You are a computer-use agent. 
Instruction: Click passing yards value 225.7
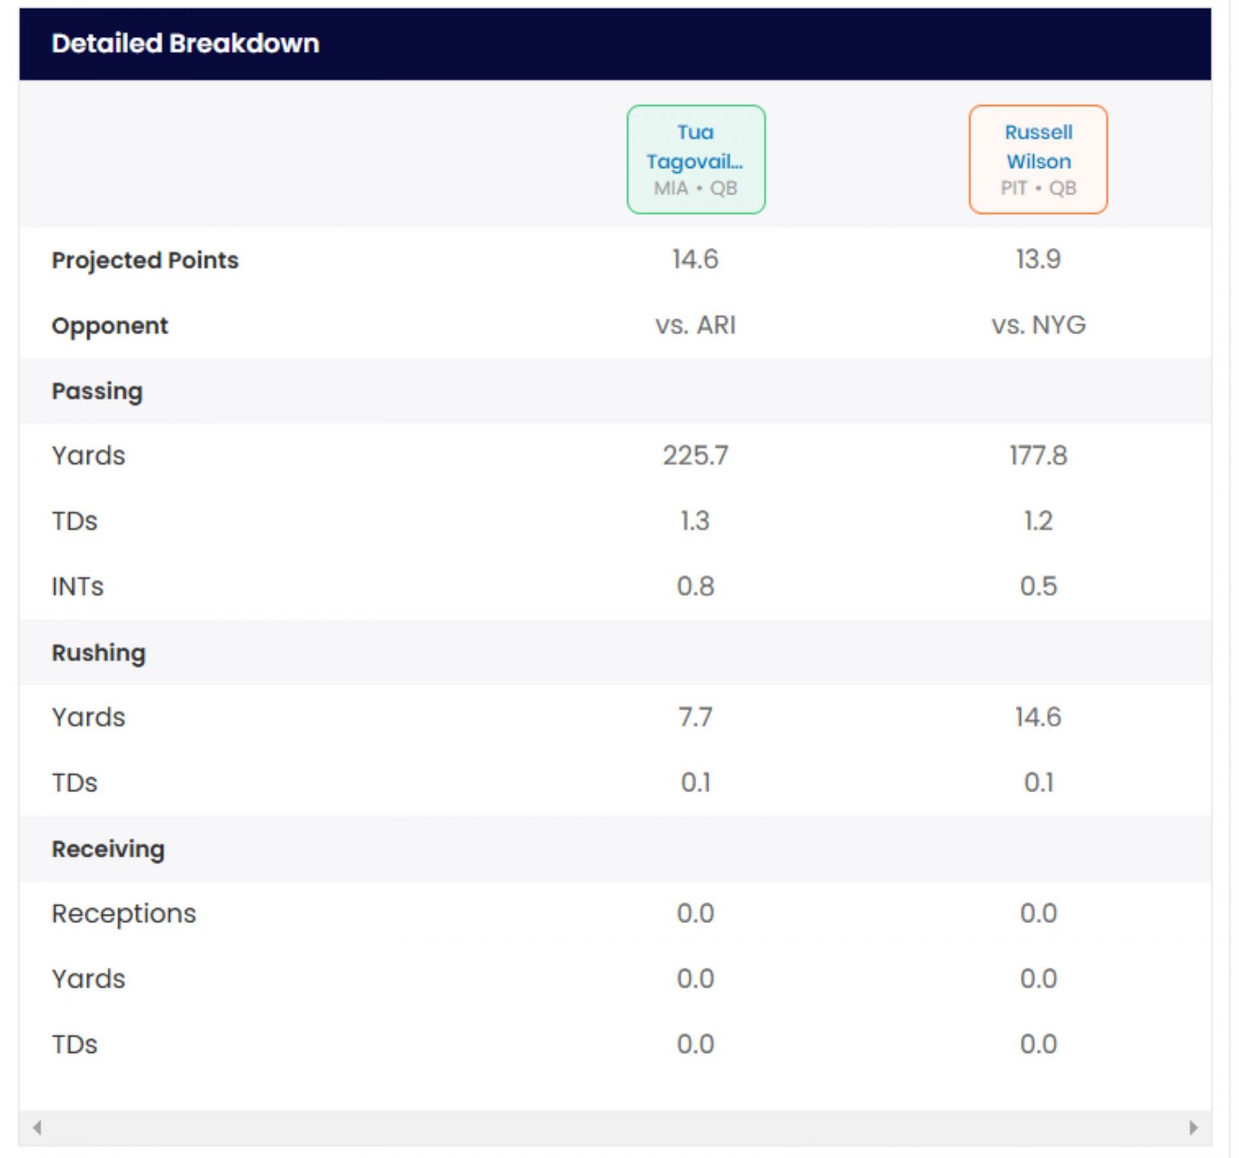[695, 456]
